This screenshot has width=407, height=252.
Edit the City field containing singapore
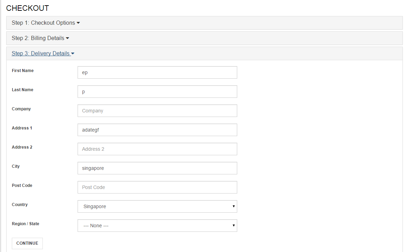click(157, 168)
